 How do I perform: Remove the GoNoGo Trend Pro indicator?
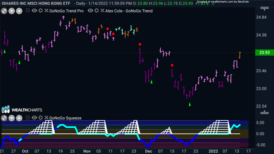[46, 11]
